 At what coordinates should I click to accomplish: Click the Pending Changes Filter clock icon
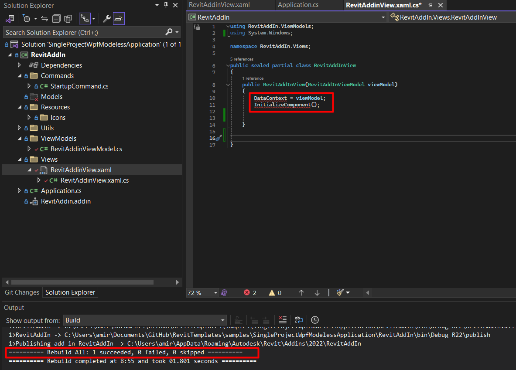[26, 19]
